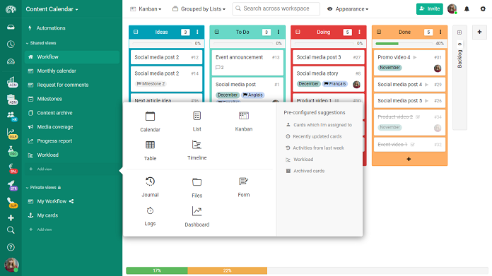The width and height of the screenshot is (492, 276).
Task: Add a card to Done list
Action: point(409,159)
